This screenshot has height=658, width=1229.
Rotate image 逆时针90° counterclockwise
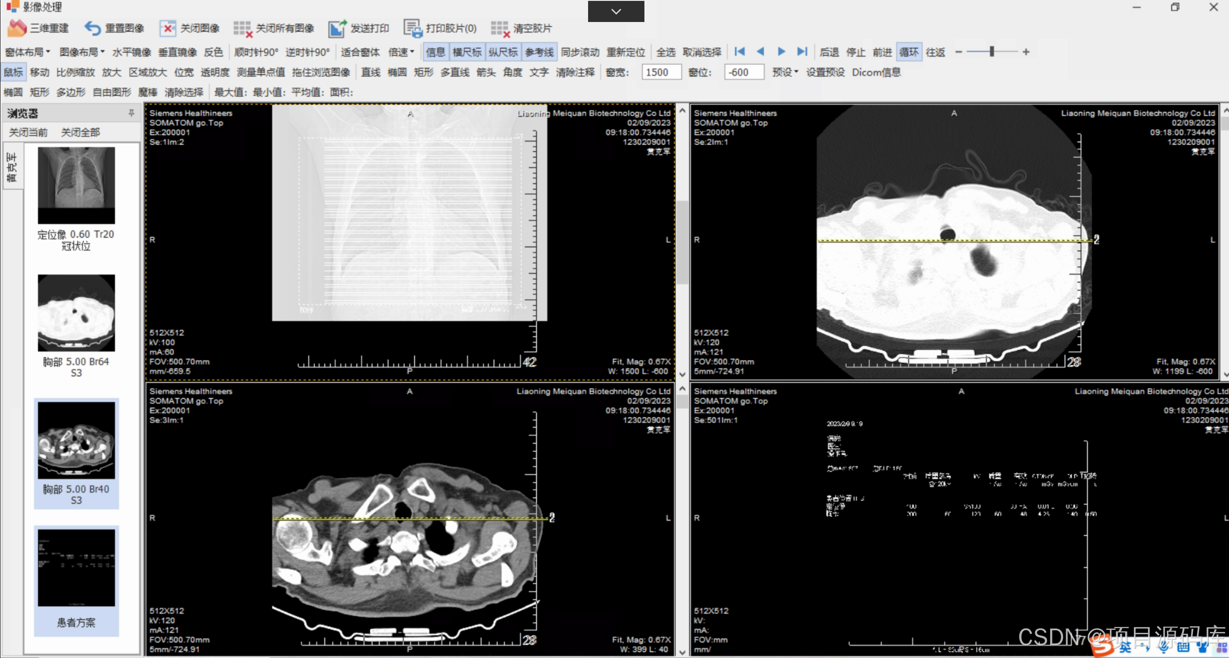308,52
